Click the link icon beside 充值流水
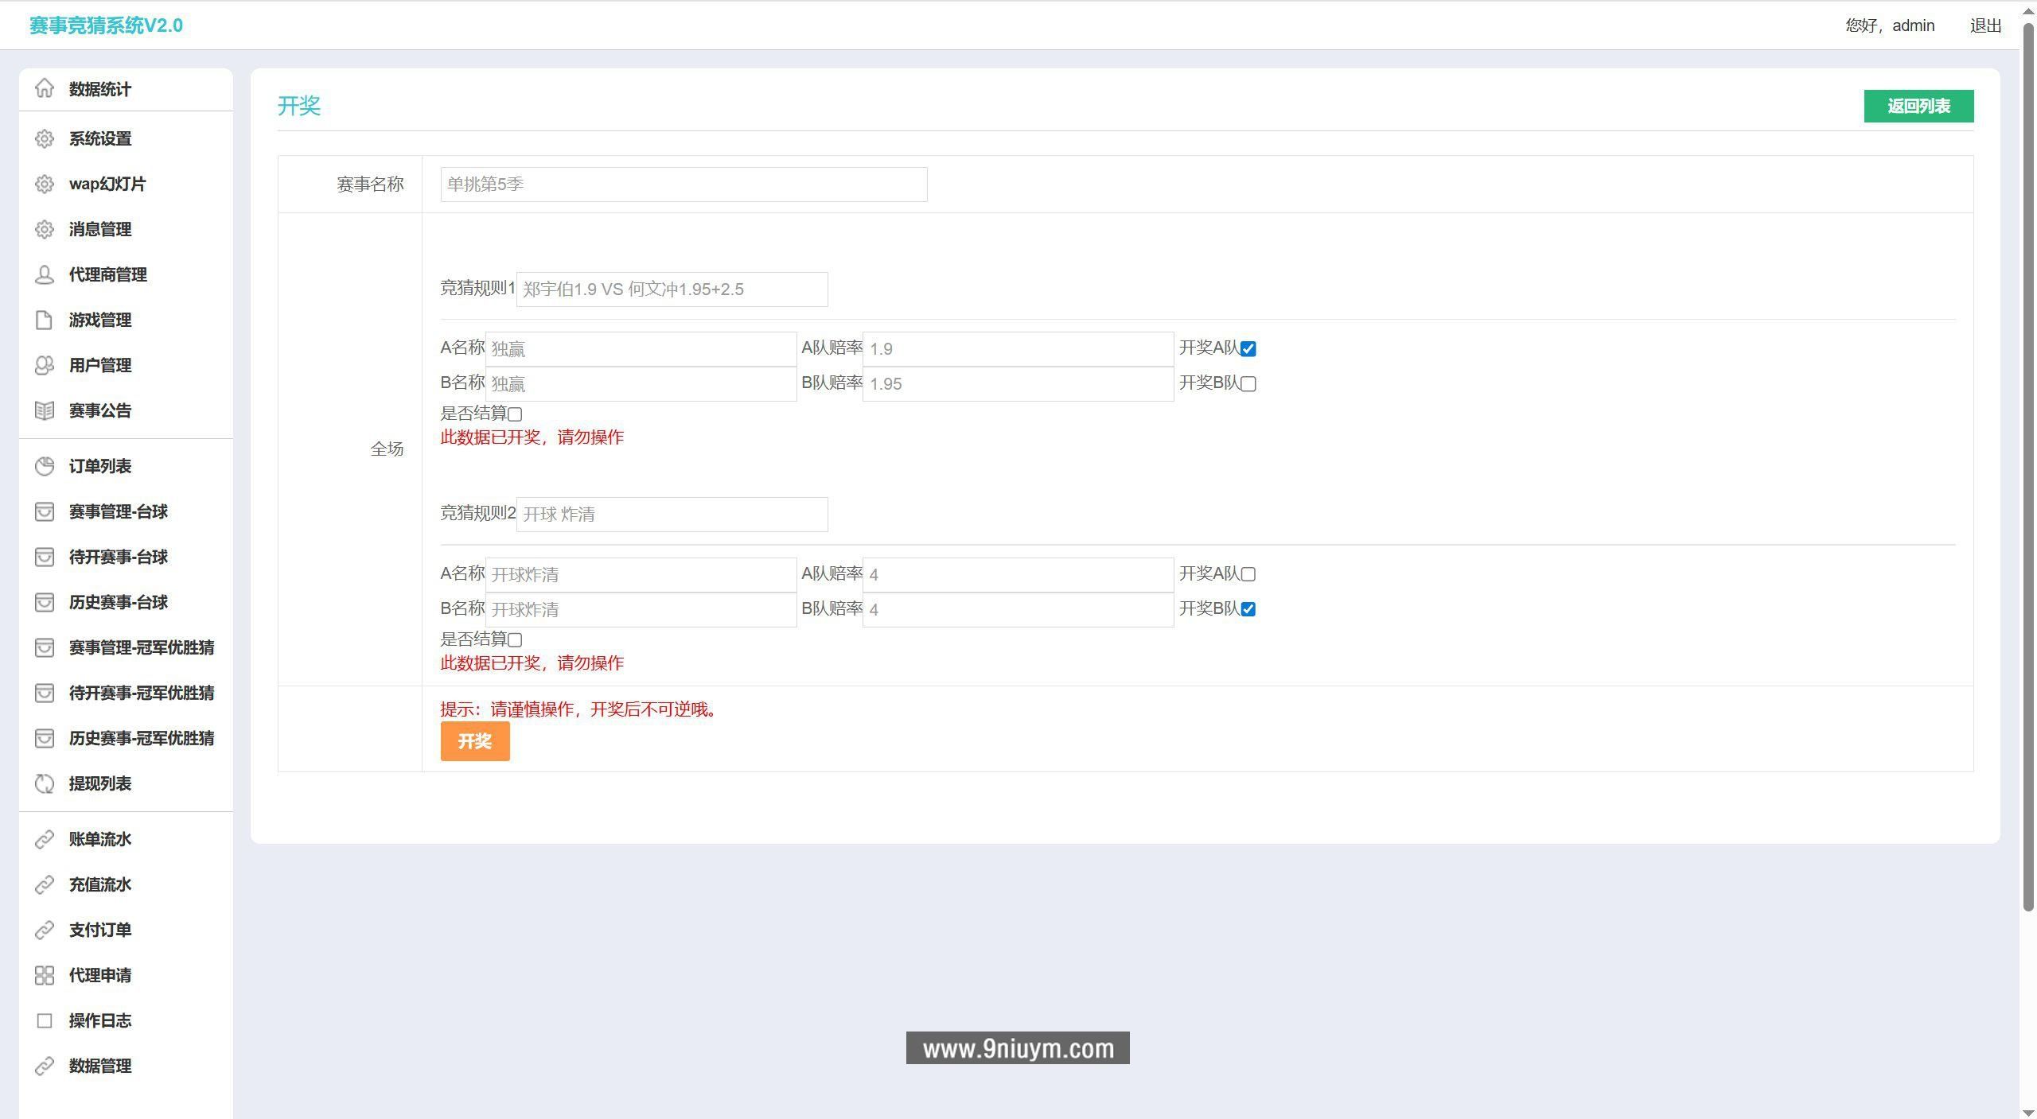The width and height of the screenshot is (2037, 1119). 45,884
